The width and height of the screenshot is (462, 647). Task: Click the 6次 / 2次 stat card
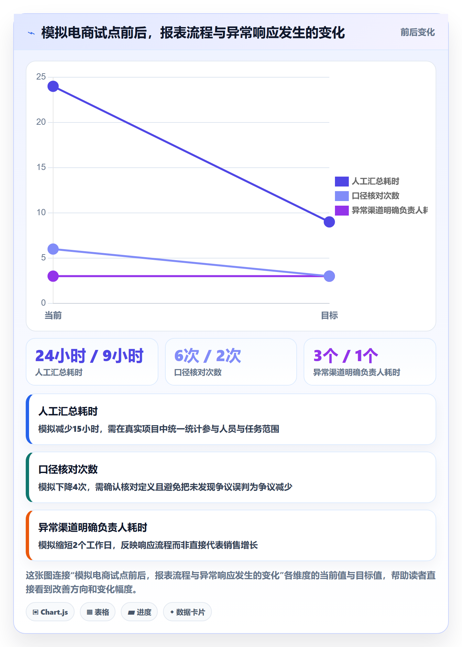click(x=231, y=362)
